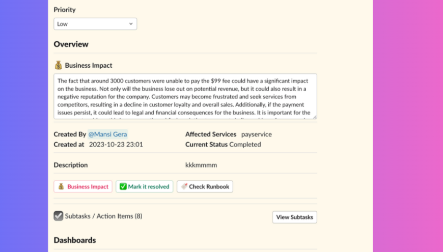This screenshot has width=443, height=252.
Task: Toggle the Subtasks / Action Items checkbox icon
Action: (59, 216)
